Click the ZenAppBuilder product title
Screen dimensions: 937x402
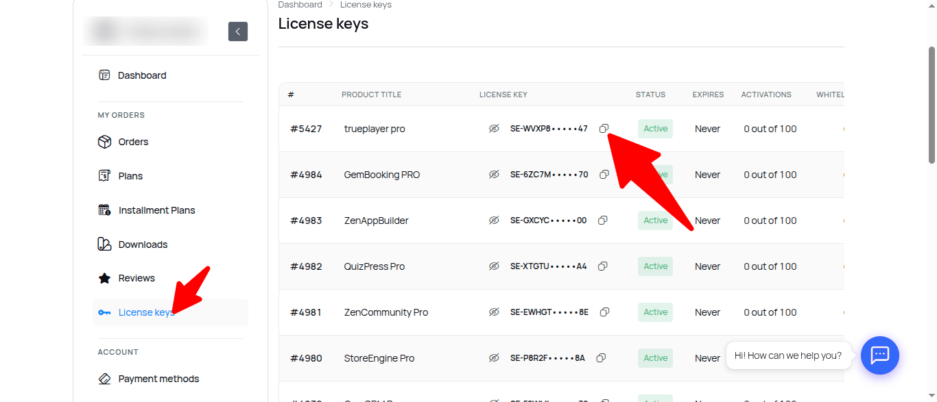[x=377, y=221]
